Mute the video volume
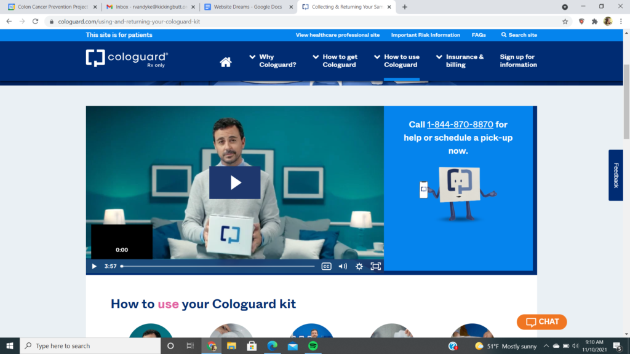This screenshot has height=354, width=630. [x=343, y=266]
